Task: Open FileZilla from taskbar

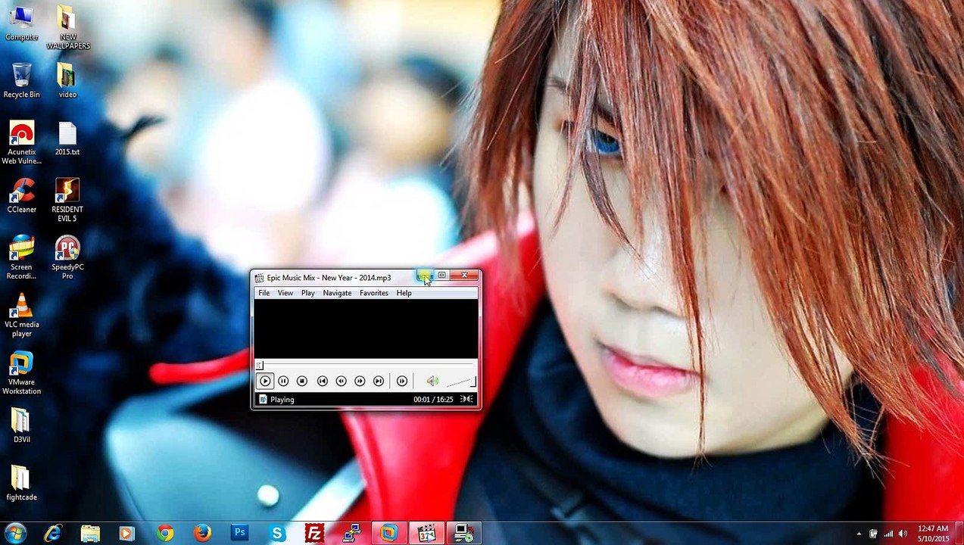Action: coord(314,534)
